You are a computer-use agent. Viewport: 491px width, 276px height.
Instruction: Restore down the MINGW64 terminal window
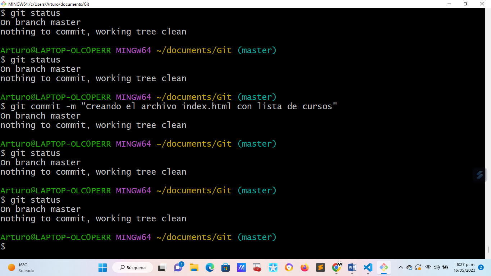466,4
